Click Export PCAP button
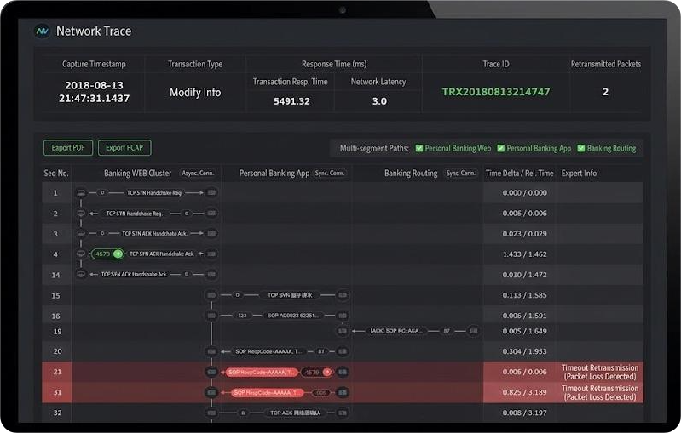 point(124,148)
